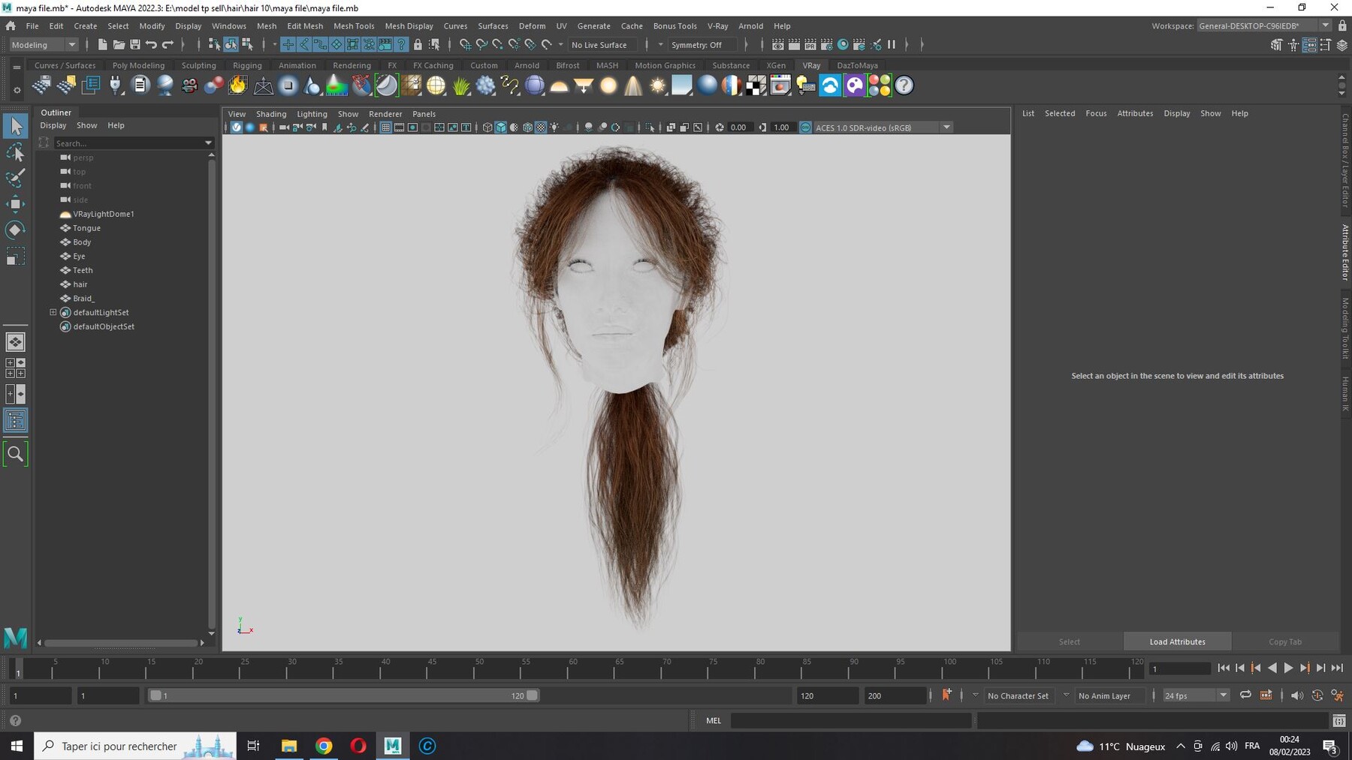Click the viewport gamma value field 1.00

tap(783, 128)
